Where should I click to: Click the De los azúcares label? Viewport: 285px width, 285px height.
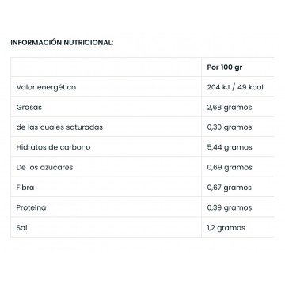(44, 167)
